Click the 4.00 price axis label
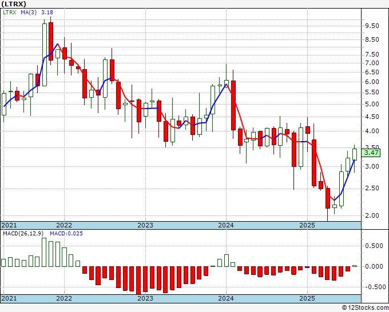 [x=372, y=131]
